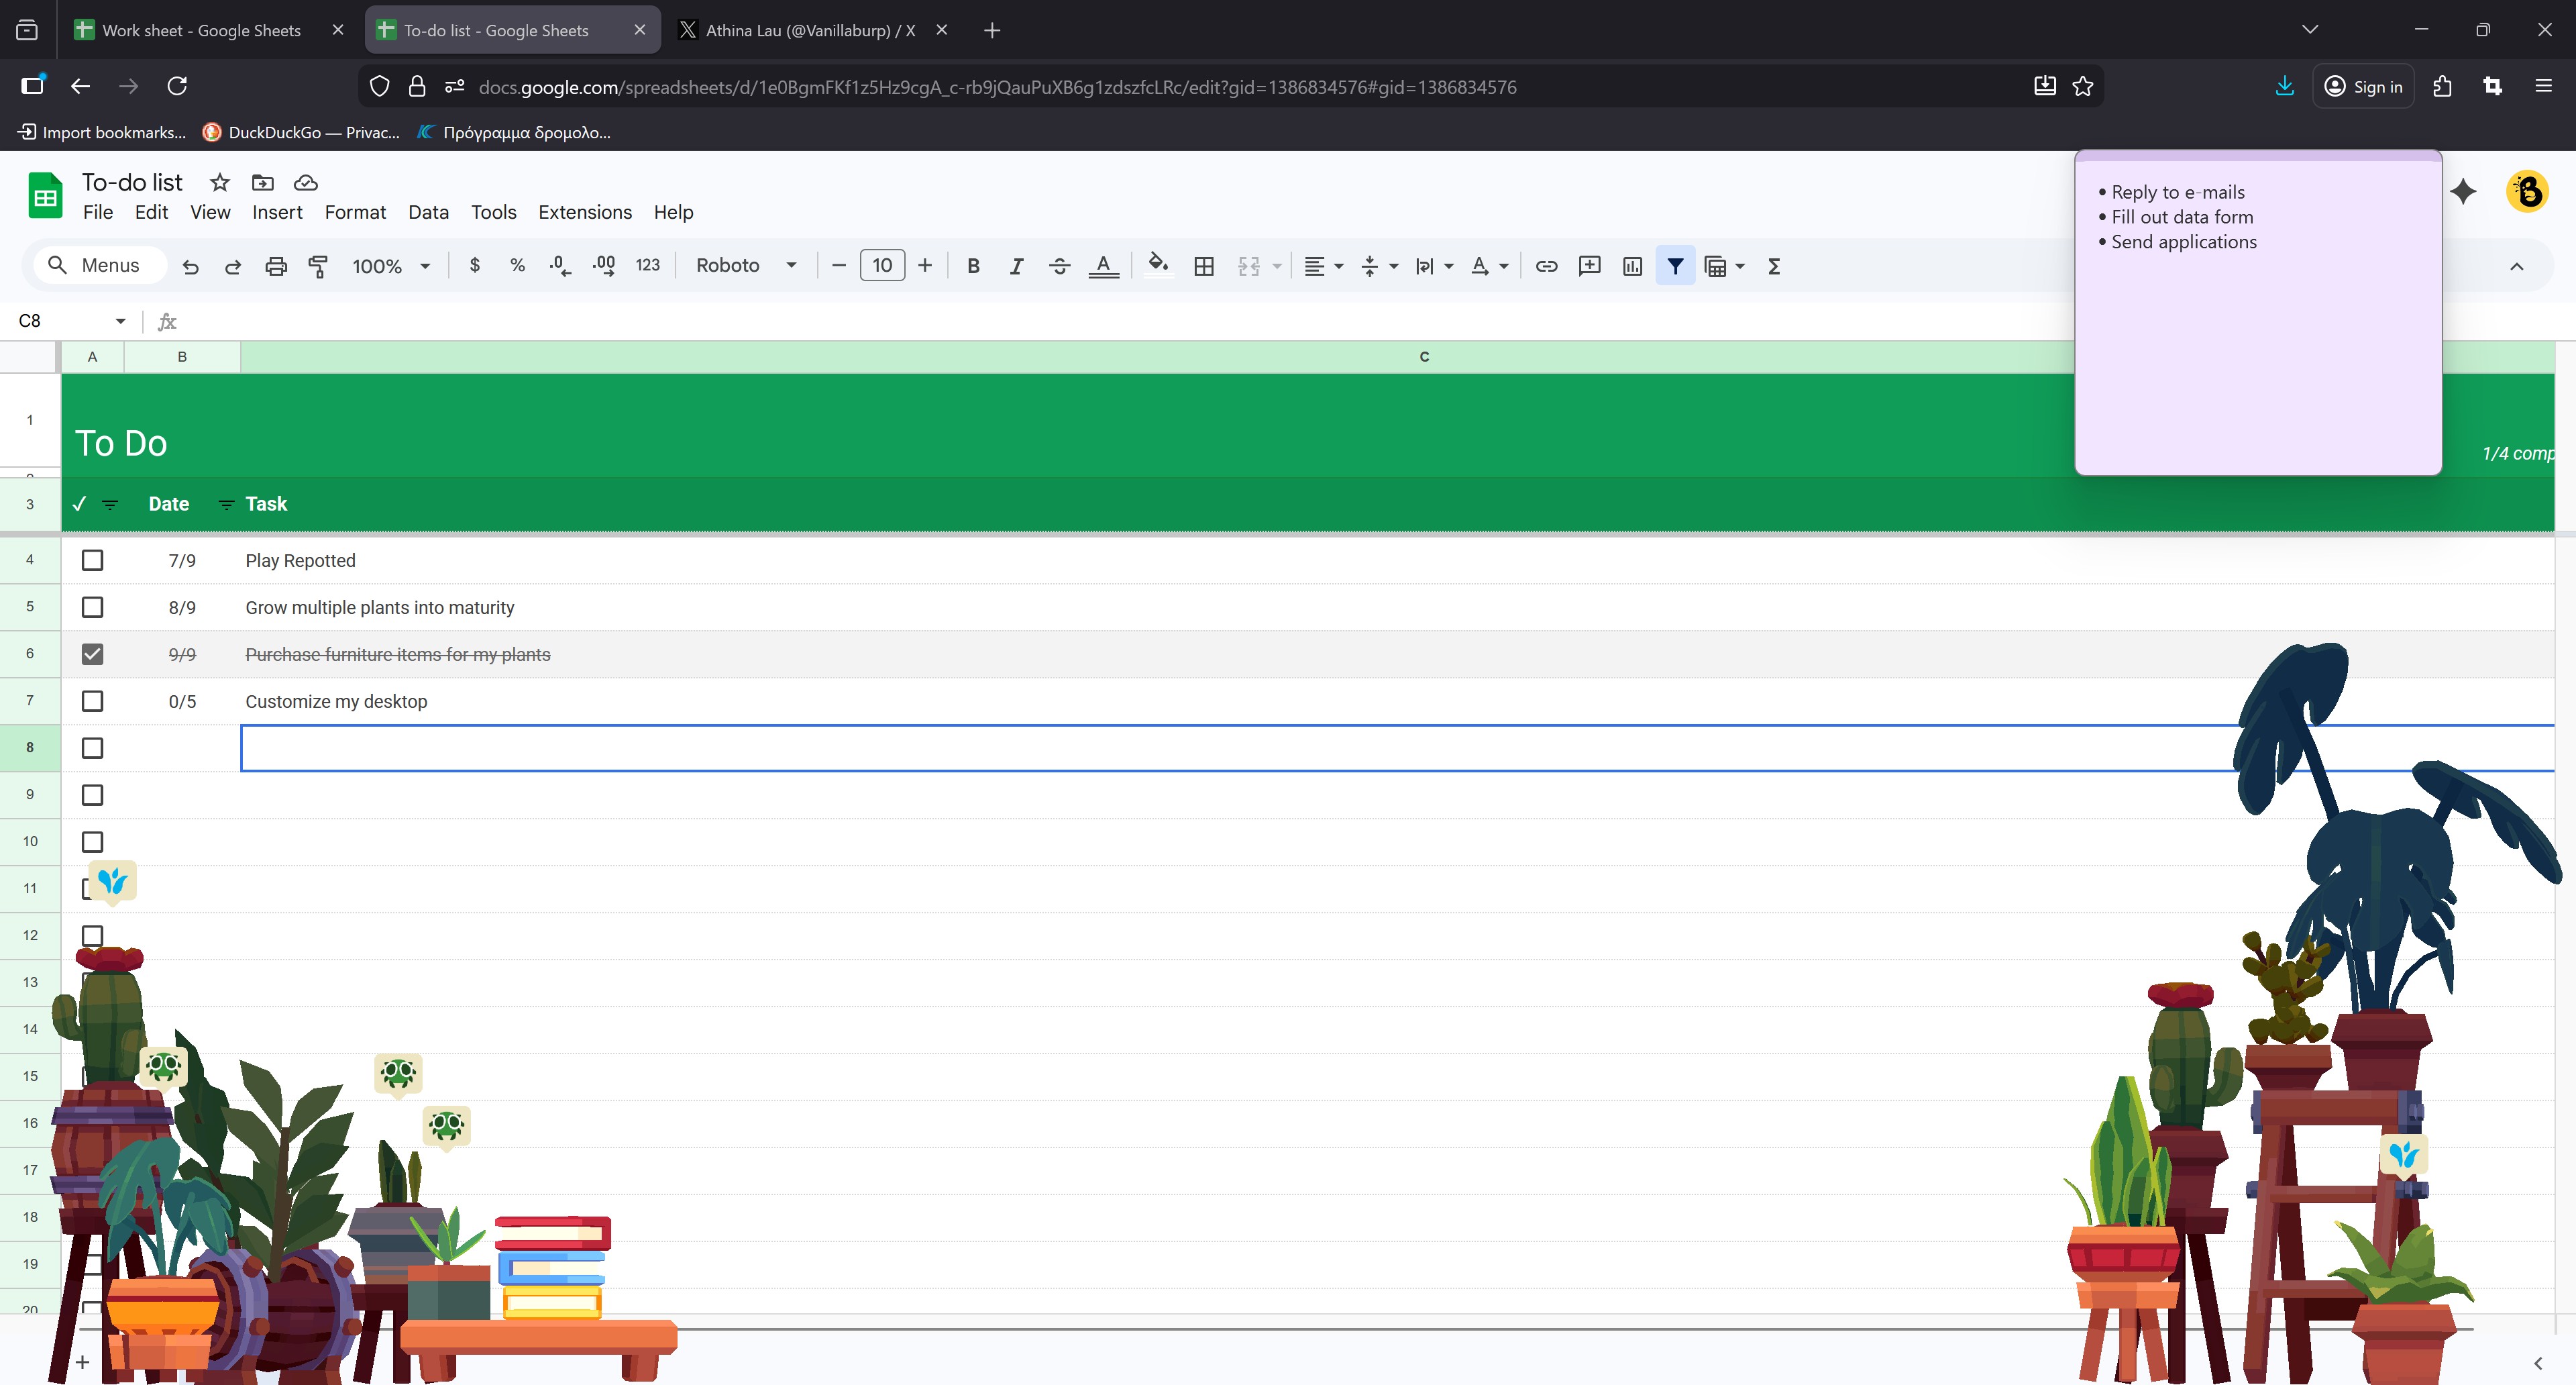Click the insert link icon
The width and height of the screenshot is (2576, 1385).
coord(1546,266)
